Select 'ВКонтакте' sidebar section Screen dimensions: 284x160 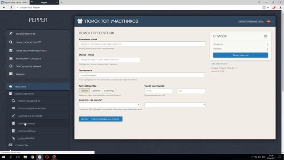[38, 87]
